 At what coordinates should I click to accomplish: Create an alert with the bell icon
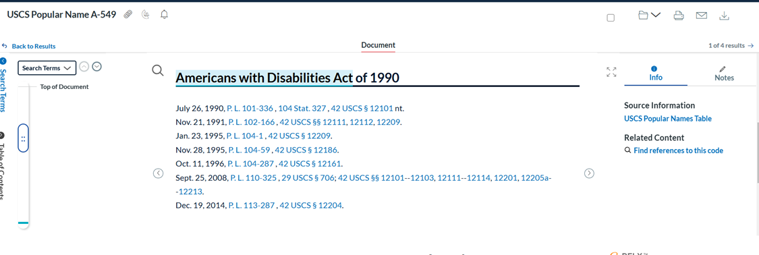pos(164,15)
